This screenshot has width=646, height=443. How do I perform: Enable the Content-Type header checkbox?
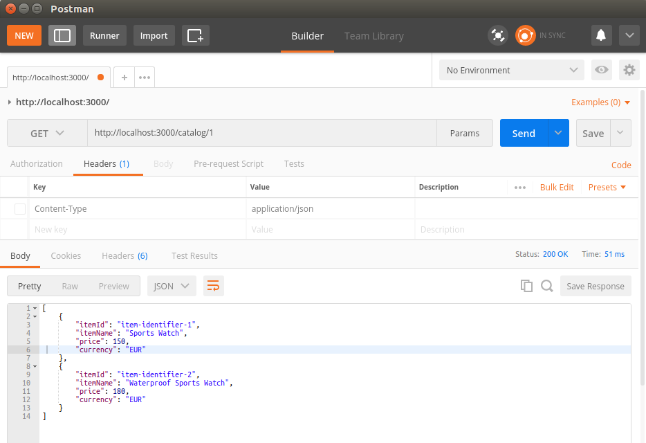pyautogui.click(x=20, y=208)
